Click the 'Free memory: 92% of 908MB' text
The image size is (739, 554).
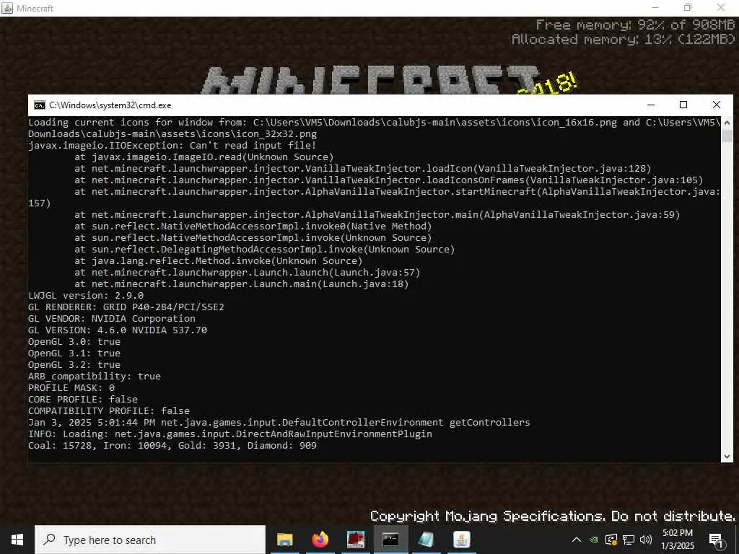click(x=636, y=25)
